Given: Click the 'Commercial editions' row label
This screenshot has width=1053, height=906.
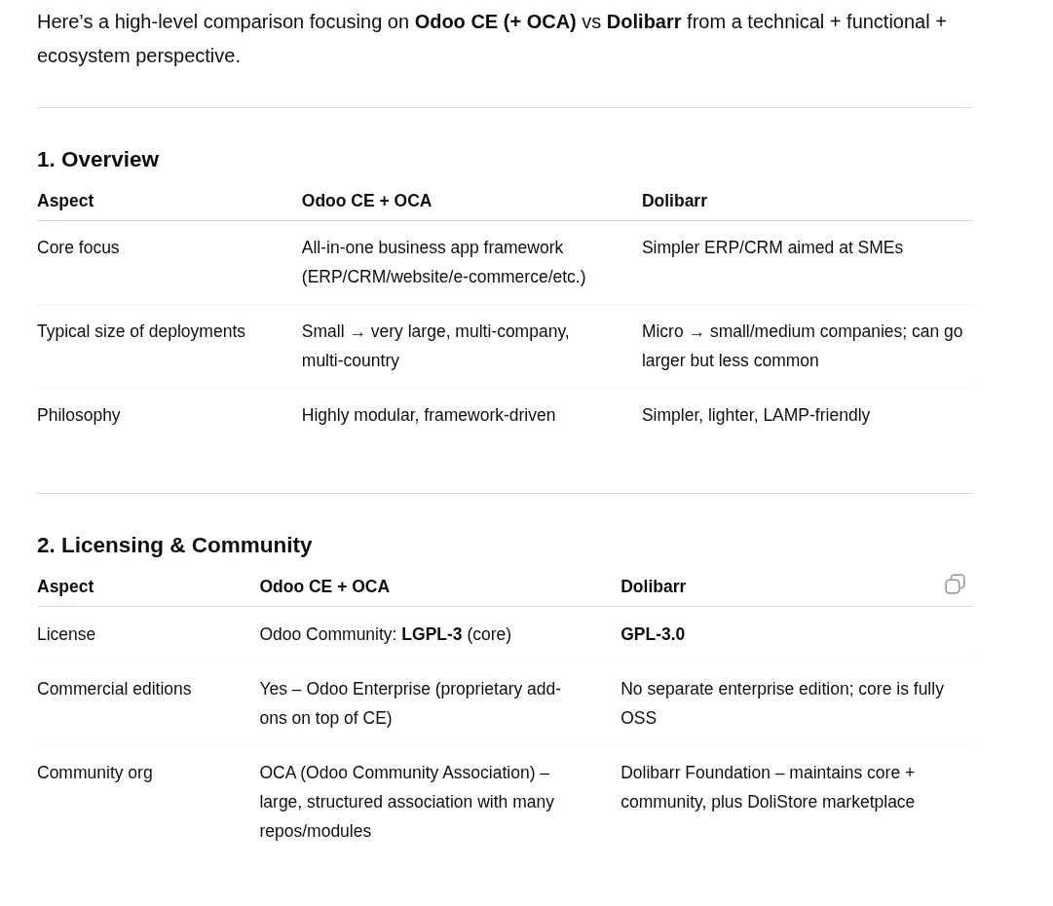Looking at the screenshot, I should [114, 689].
